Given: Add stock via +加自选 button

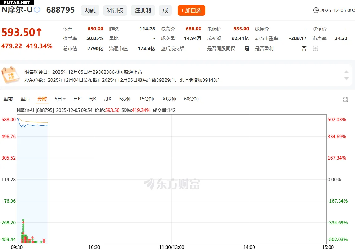Looking at the screenshot, I should [191, 11].
